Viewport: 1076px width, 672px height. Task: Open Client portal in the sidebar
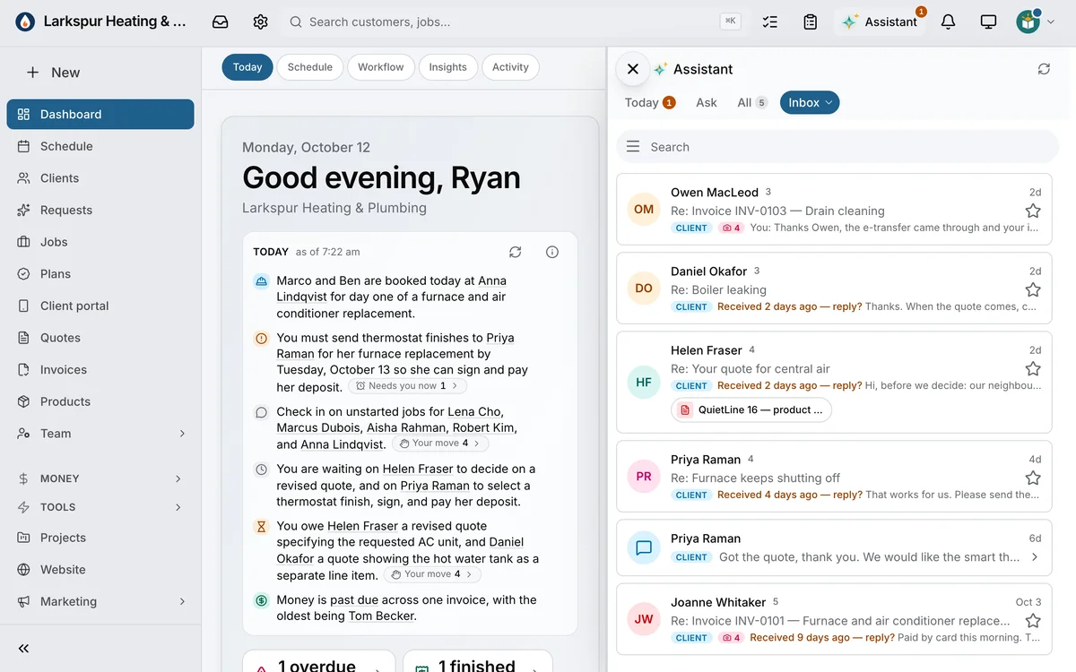[100, 306]
